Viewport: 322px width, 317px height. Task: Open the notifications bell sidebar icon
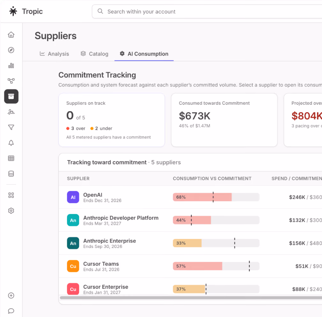pos(11,143)
